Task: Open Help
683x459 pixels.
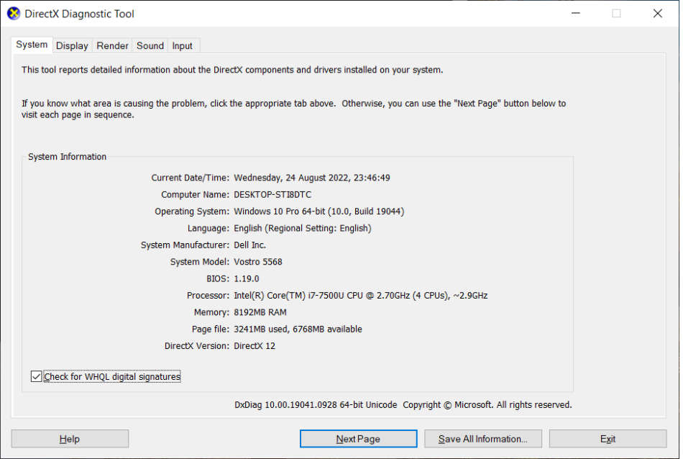Action: pyautogui.click(x=69, y=438)
